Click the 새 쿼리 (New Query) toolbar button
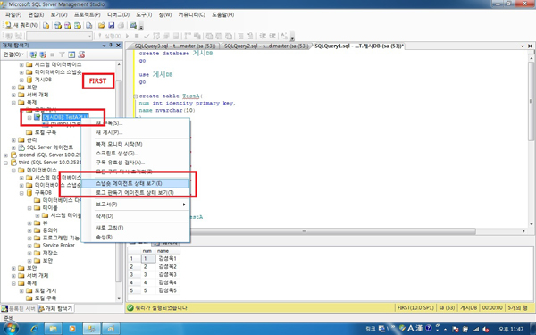The height and width of the screenshot is (335, 536). 21,25
